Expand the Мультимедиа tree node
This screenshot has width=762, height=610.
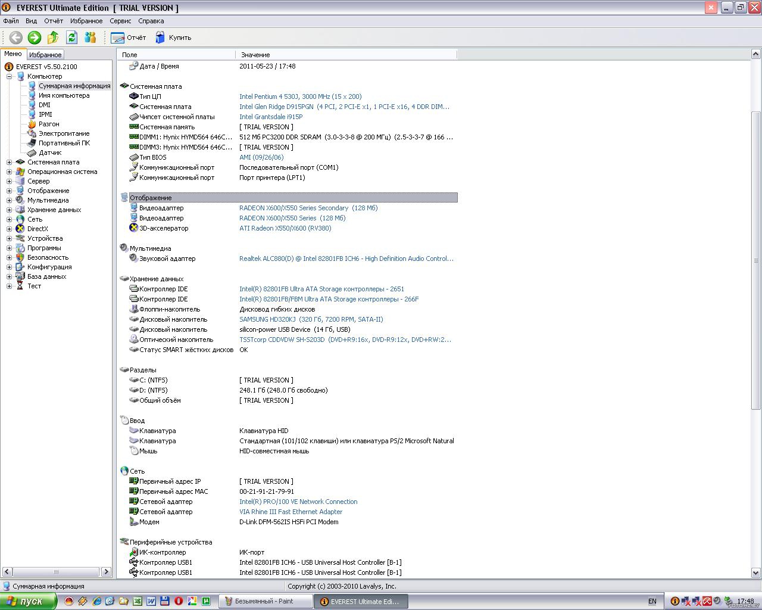[9, 200]
